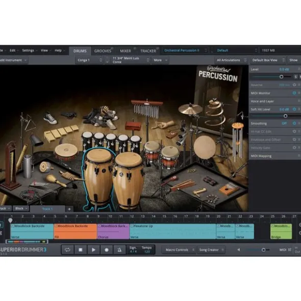The height and width of the screenshot is (301, 301).
Task: Click the Show button
Action: [293, 60]
